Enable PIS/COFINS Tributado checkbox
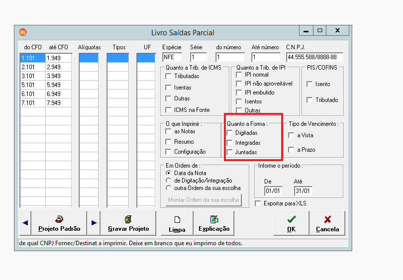This screenshot has width=403, height=280. click(309, 100)
